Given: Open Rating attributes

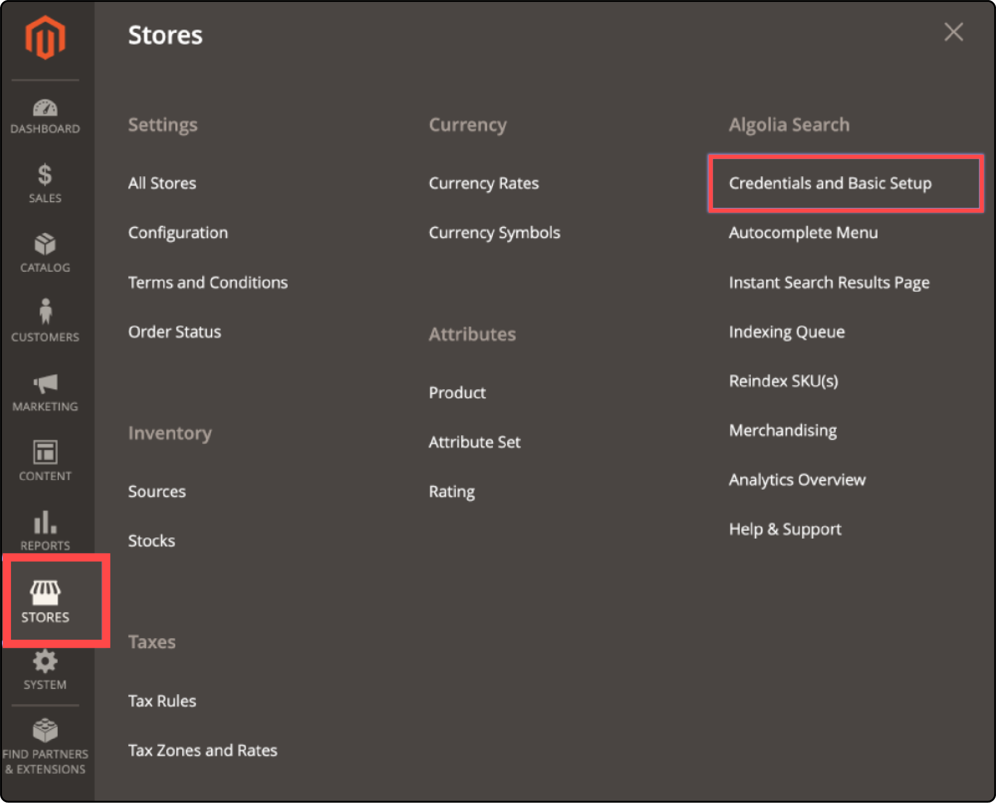Looking at the screenshot, I should (x=452, y=492).
